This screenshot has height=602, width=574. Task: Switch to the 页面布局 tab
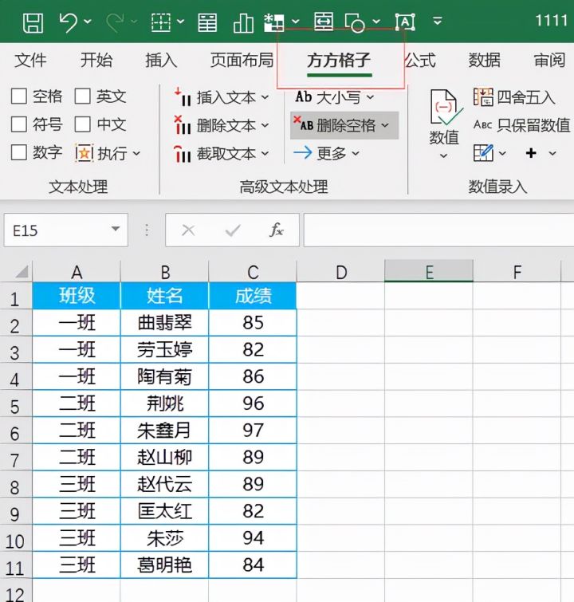point(242,61)
